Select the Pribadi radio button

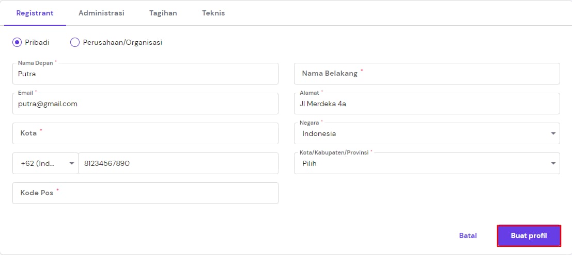pos(17,42)
